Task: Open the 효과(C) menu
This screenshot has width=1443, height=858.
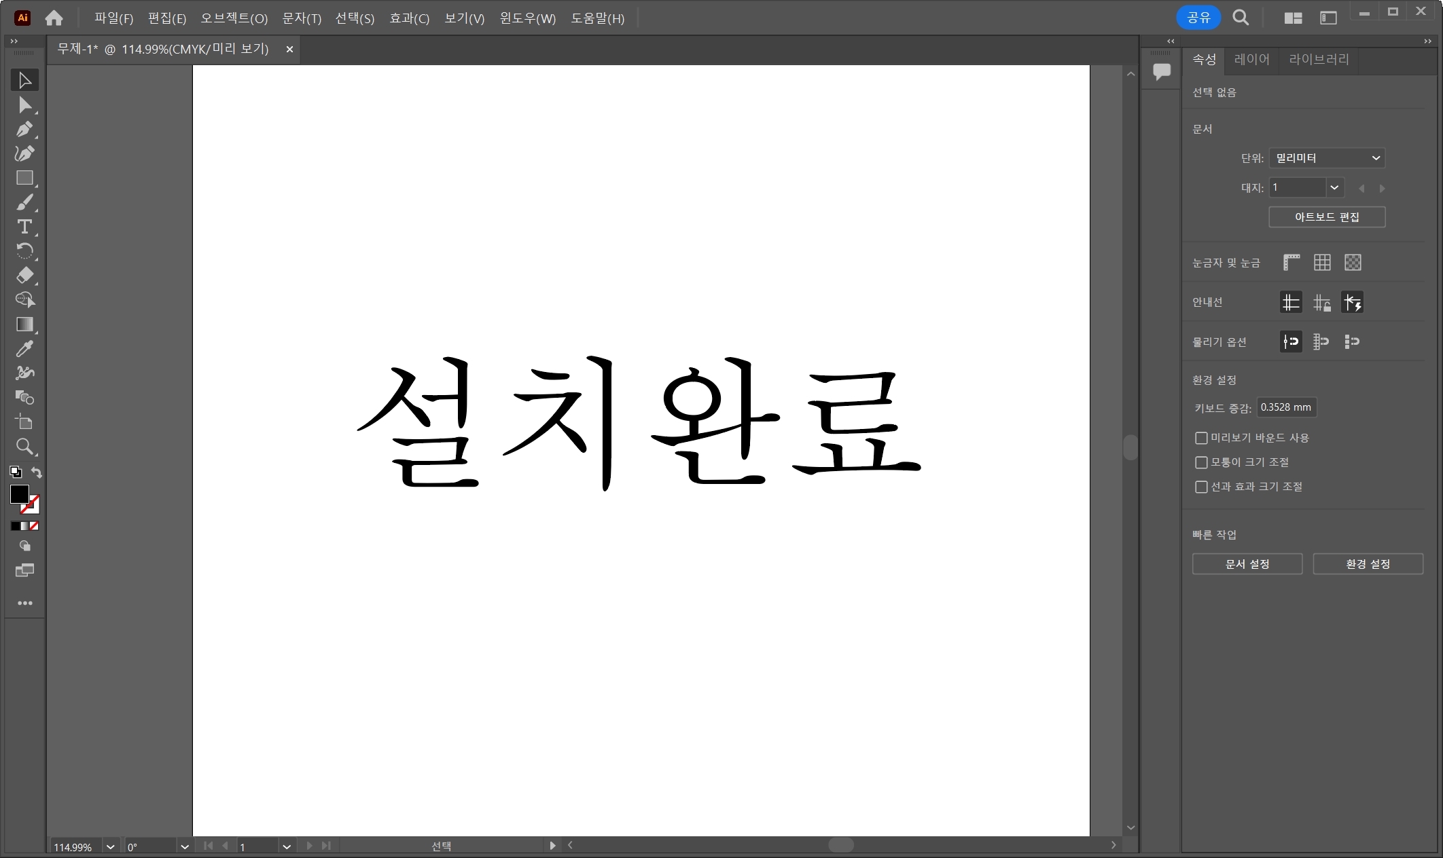Action: click(x=409, y=18)
